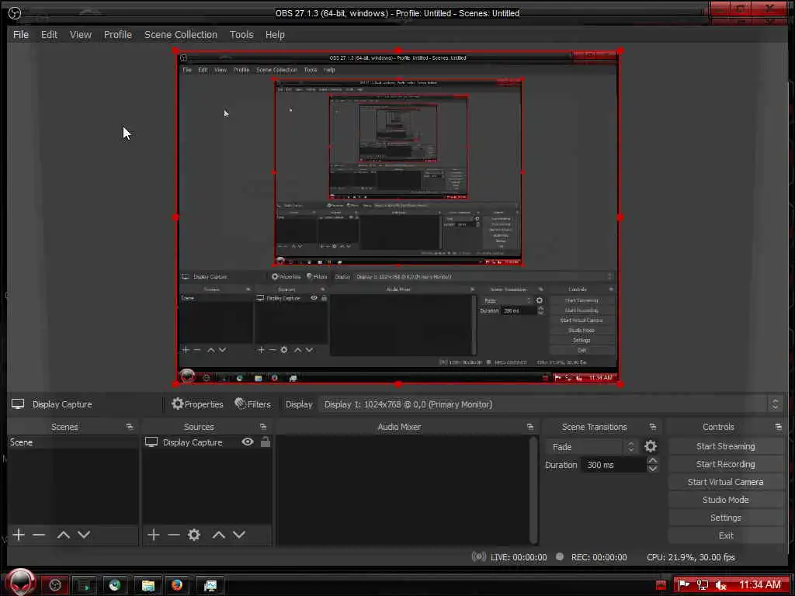Enable Studio Mode
This screenshot has height=596, width=795.
click(726, 500)
